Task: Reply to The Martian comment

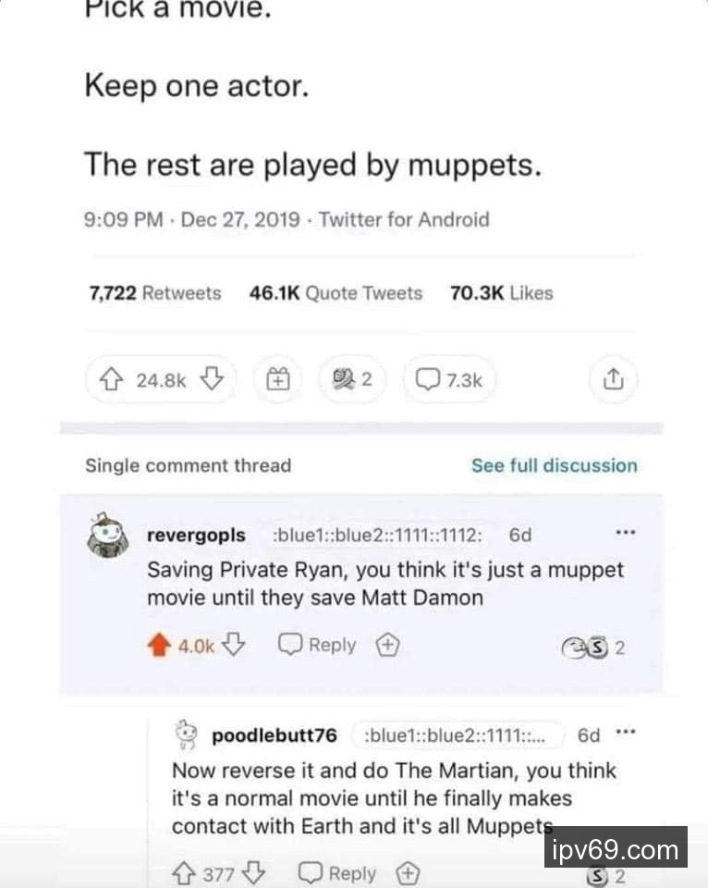Action: point(340,873)
